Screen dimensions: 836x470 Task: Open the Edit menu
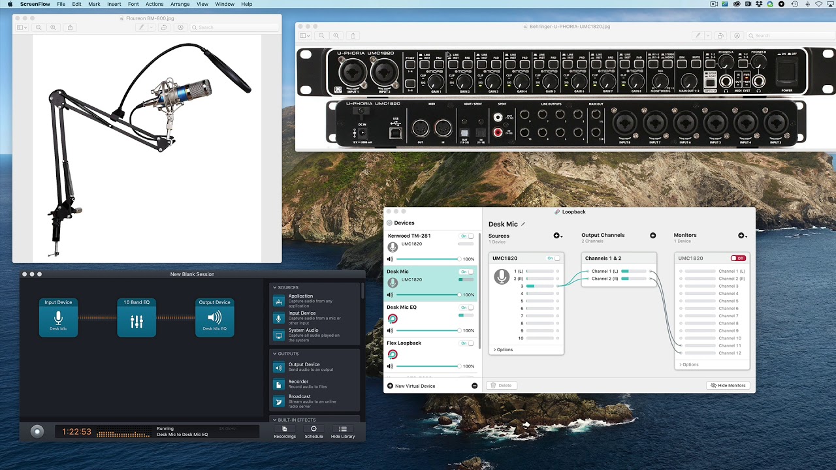(76, 4)
